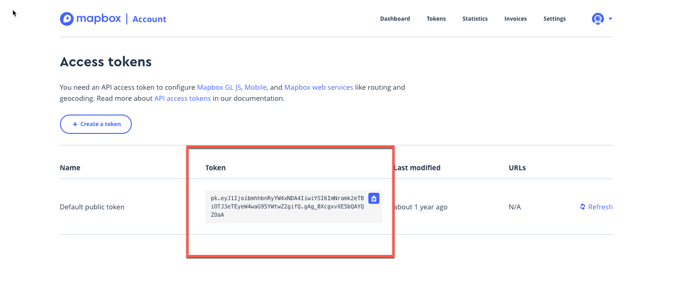
Task: Open the Mapbox web services link
Action: click(x=319, y=87)
